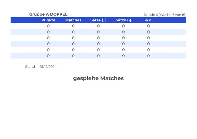
Task: Select the Gruppe A DOPPEL title
Action: coord(48,14)
